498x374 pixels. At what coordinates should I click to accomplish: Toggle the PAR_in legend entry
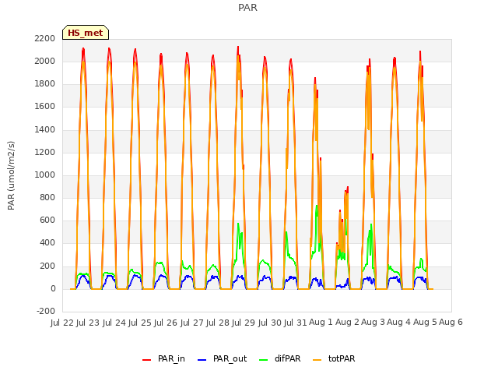pyautogui.click(x=163, y=358)
